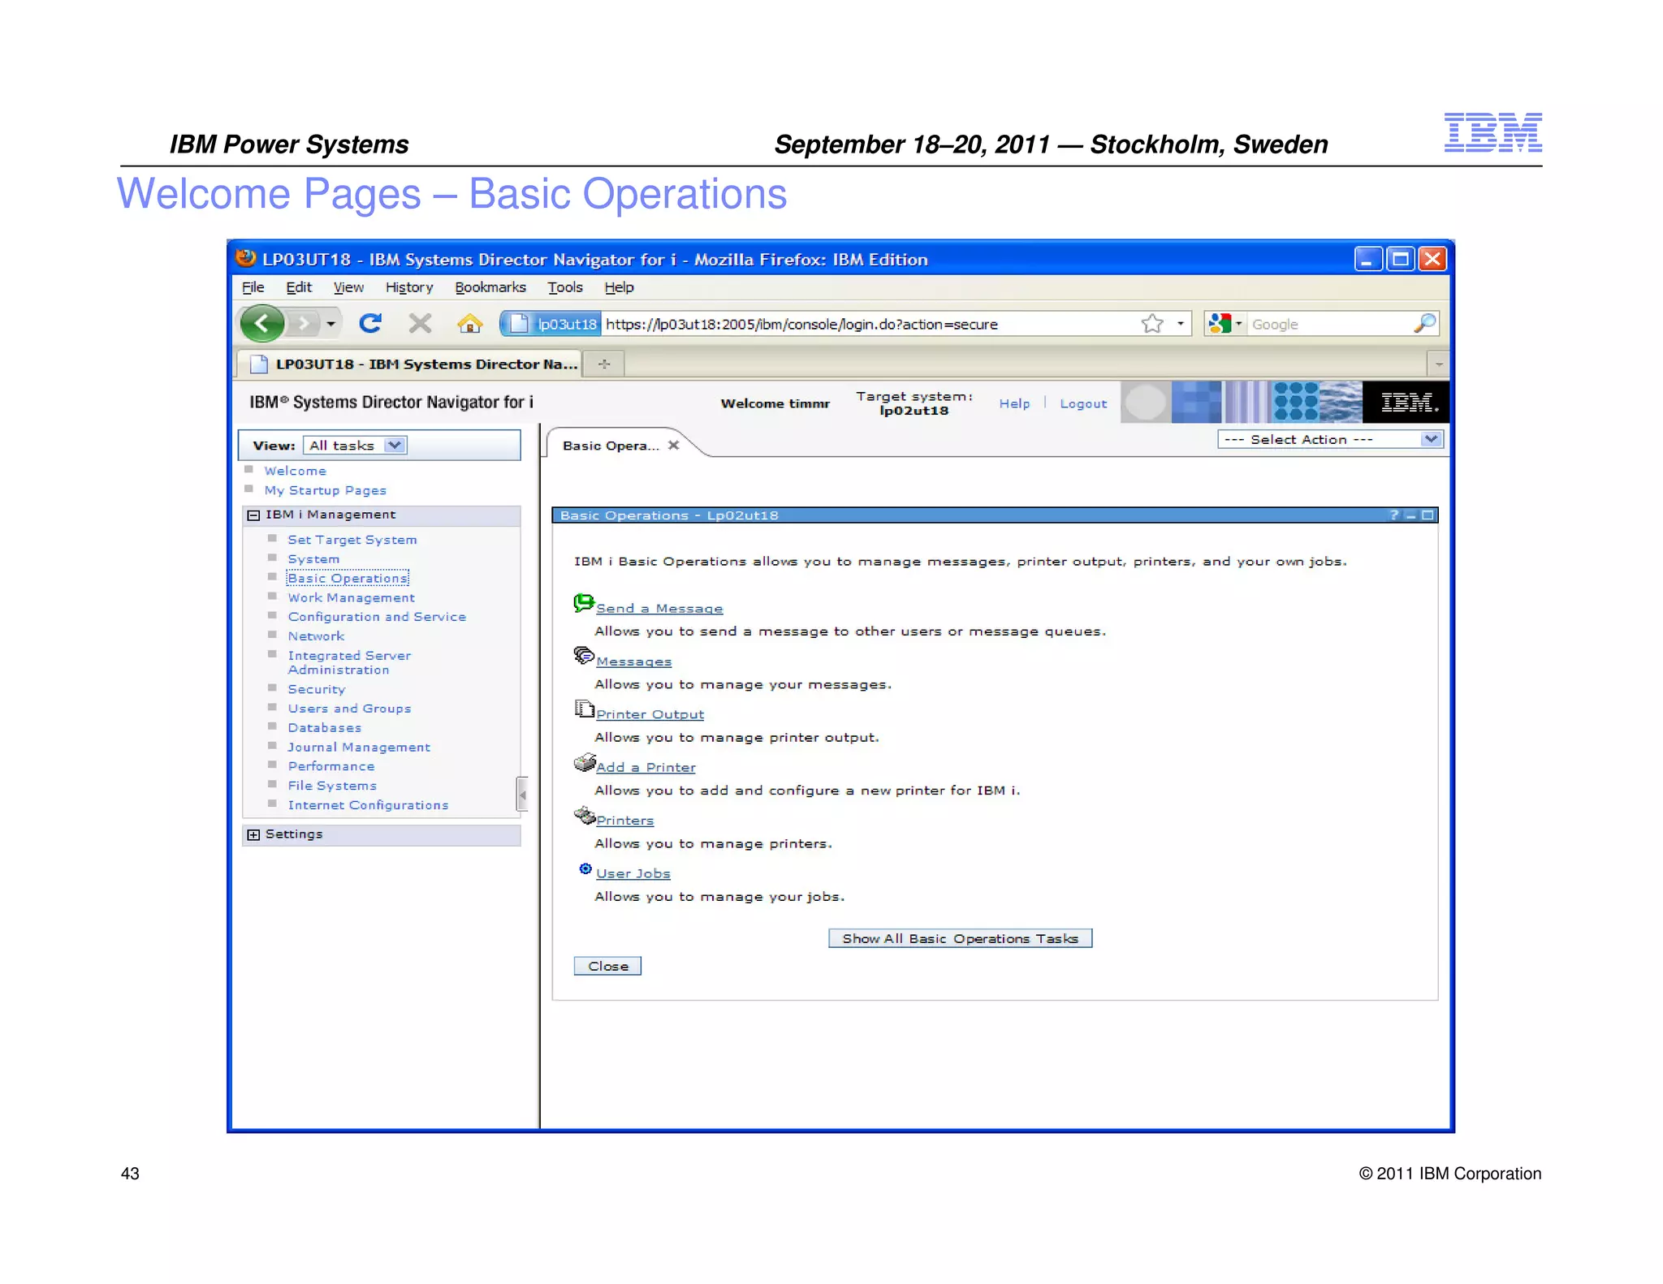Viewport: 1663px width, 1284px height.
Task: Open Configuration and Service
Action: click(x=377, y=617)
